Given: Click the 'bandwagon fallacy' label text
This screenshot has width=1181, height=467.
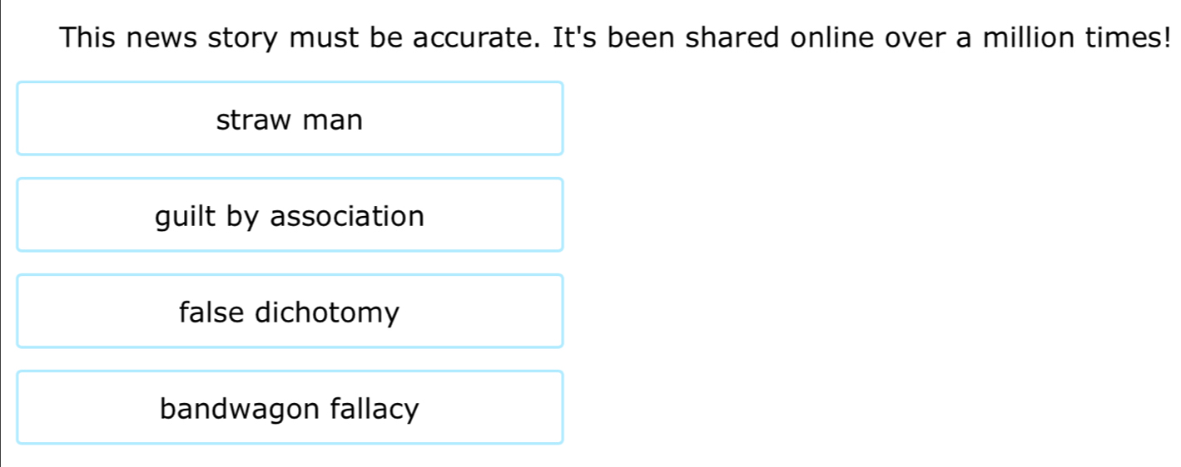Looking at the screenshot, I should 290,410.
